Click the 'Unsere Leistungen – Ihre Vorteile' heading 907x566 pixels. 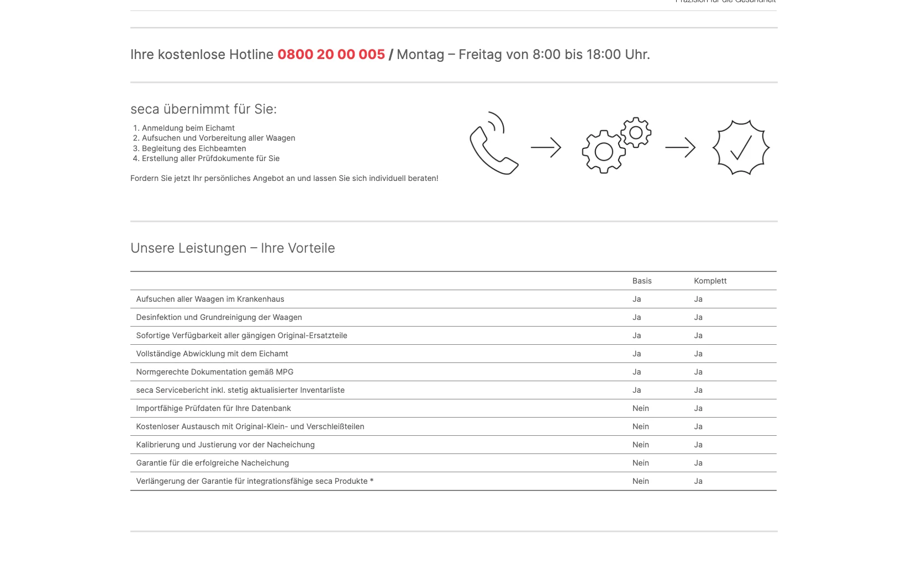pos(233,248)
